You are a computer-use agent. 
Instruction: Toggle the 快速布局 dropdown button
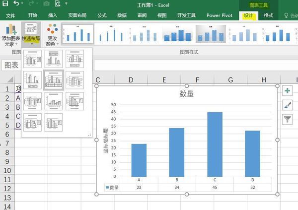[x=31, y=35]
